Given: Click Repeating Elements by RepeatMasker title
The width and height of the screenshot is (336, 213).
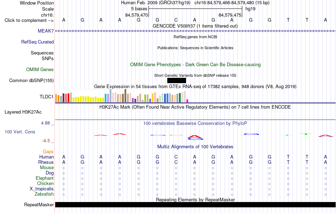Looking at the screenshot, I should click(x=195, y=200).
